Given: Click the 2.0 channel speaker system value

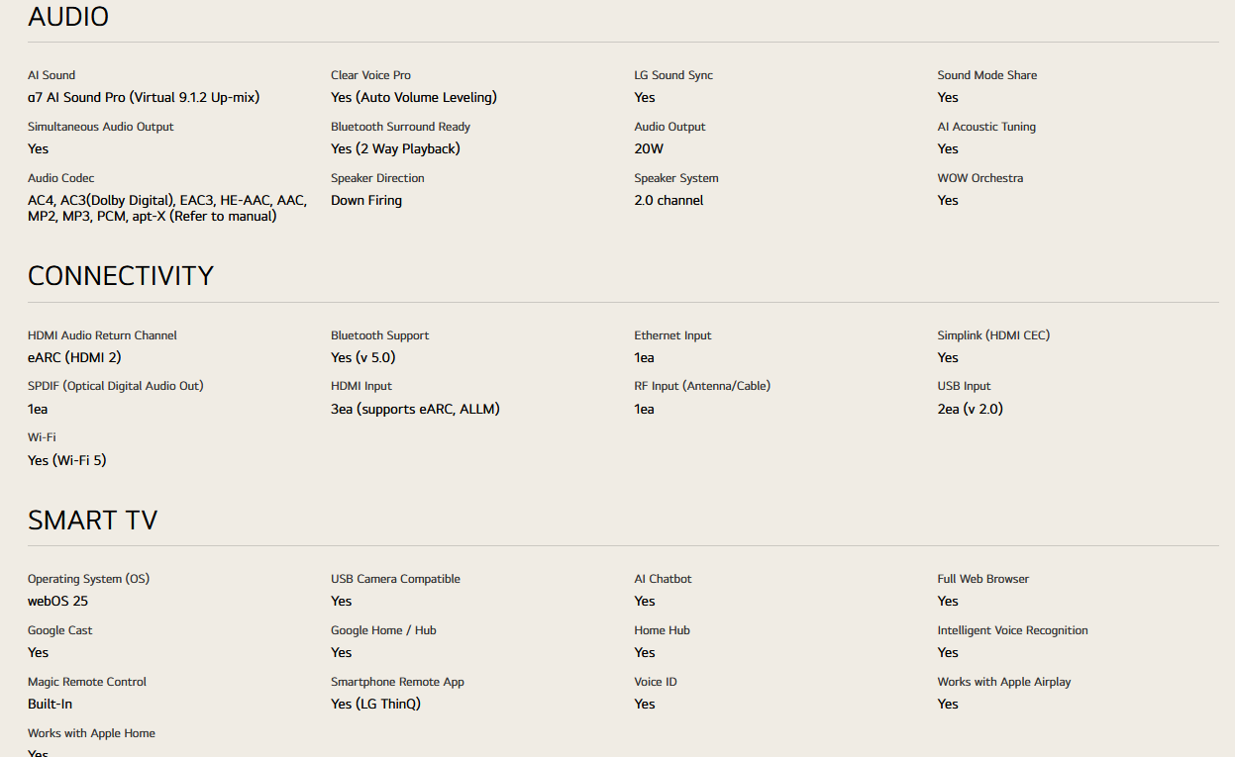Looking at the screenshot, I should pyautogui.click(x=669, y=200).
